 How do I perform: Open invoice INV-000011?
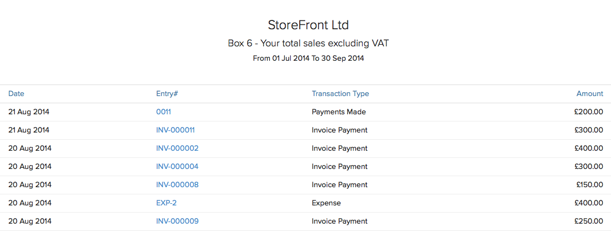[175, 130]
